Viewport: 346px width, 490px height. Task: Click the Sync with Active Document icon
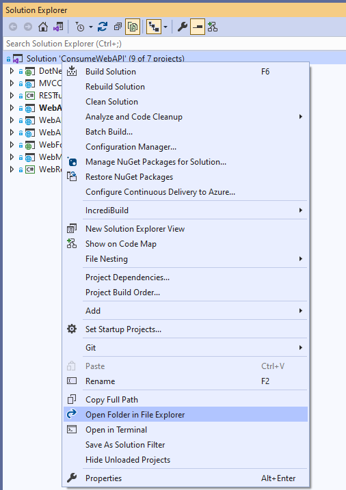[x=102, y=27]
